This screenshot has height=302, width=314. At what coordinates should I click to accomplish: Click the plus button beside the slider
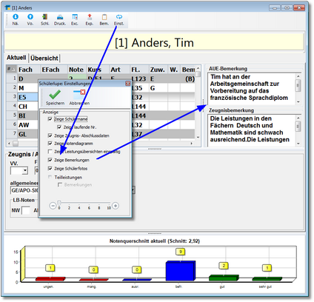pos(116,205)
